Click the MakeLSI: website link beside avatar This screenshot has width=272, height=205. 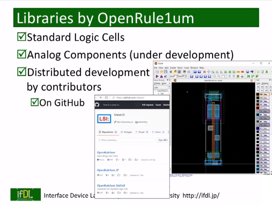point(123,122)
